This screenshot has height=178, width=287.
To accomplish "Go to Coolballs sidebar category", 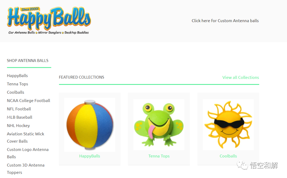I will point(16,92).
